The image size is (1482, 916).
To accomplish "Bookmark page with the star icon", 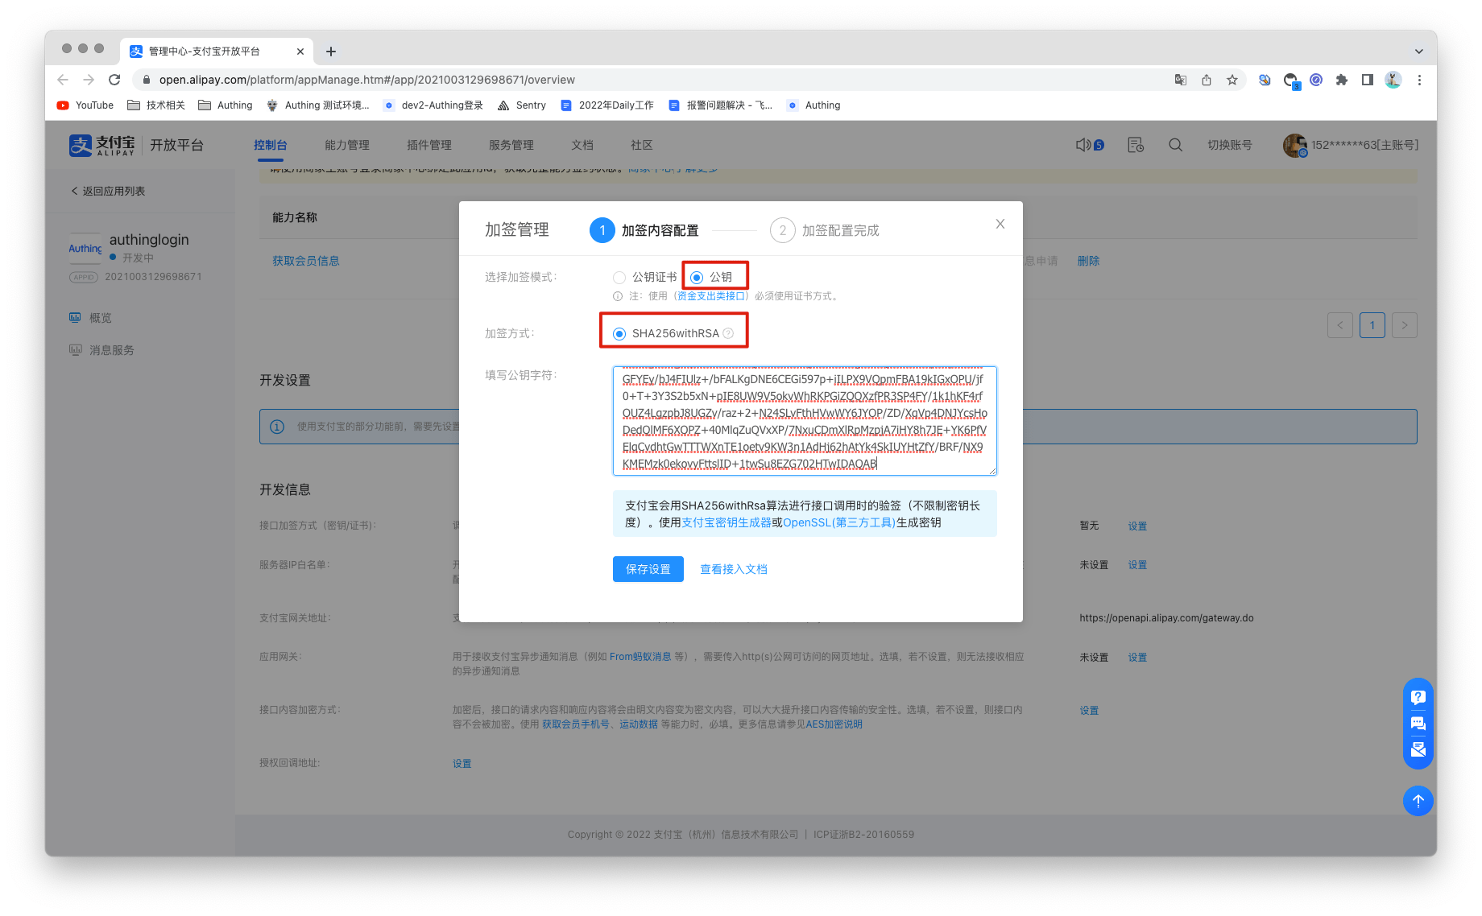I will (1232, 80).
